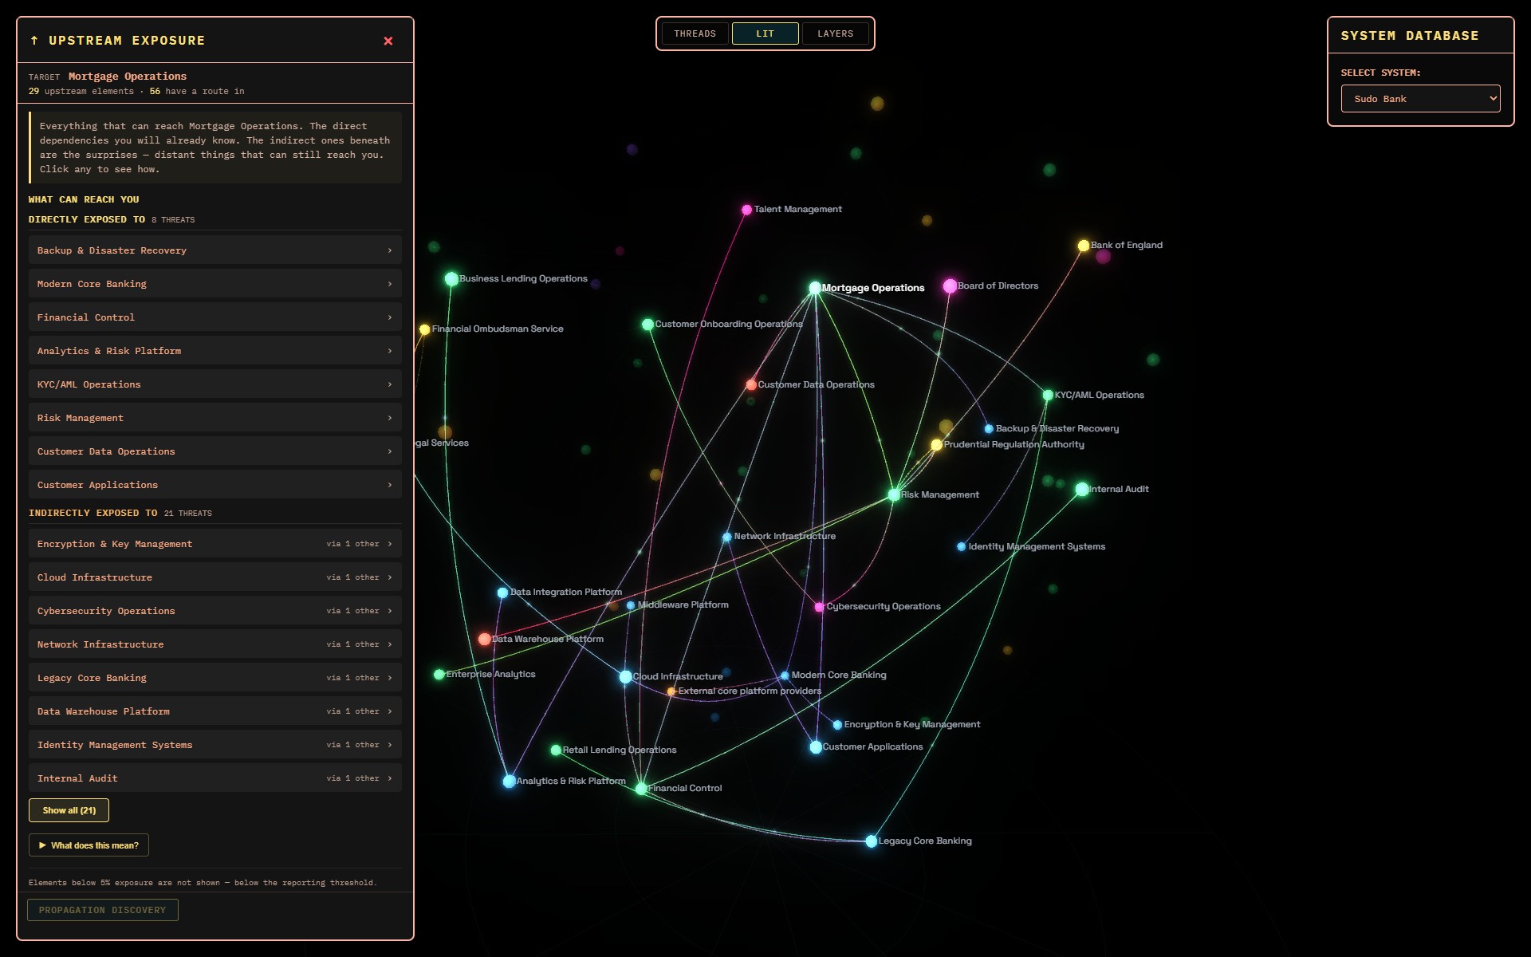Open the Network Infrastructure indirect row

(x=215, y=644)
